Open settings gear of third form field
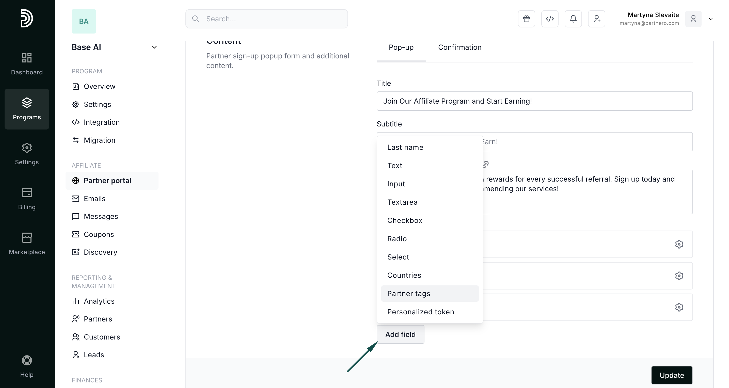 [679, 307]
